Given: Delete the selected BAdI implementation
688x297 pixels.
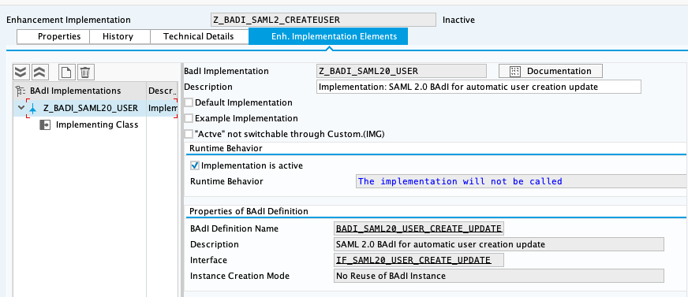Looking at the screenshot, I should tap(86, 72).
